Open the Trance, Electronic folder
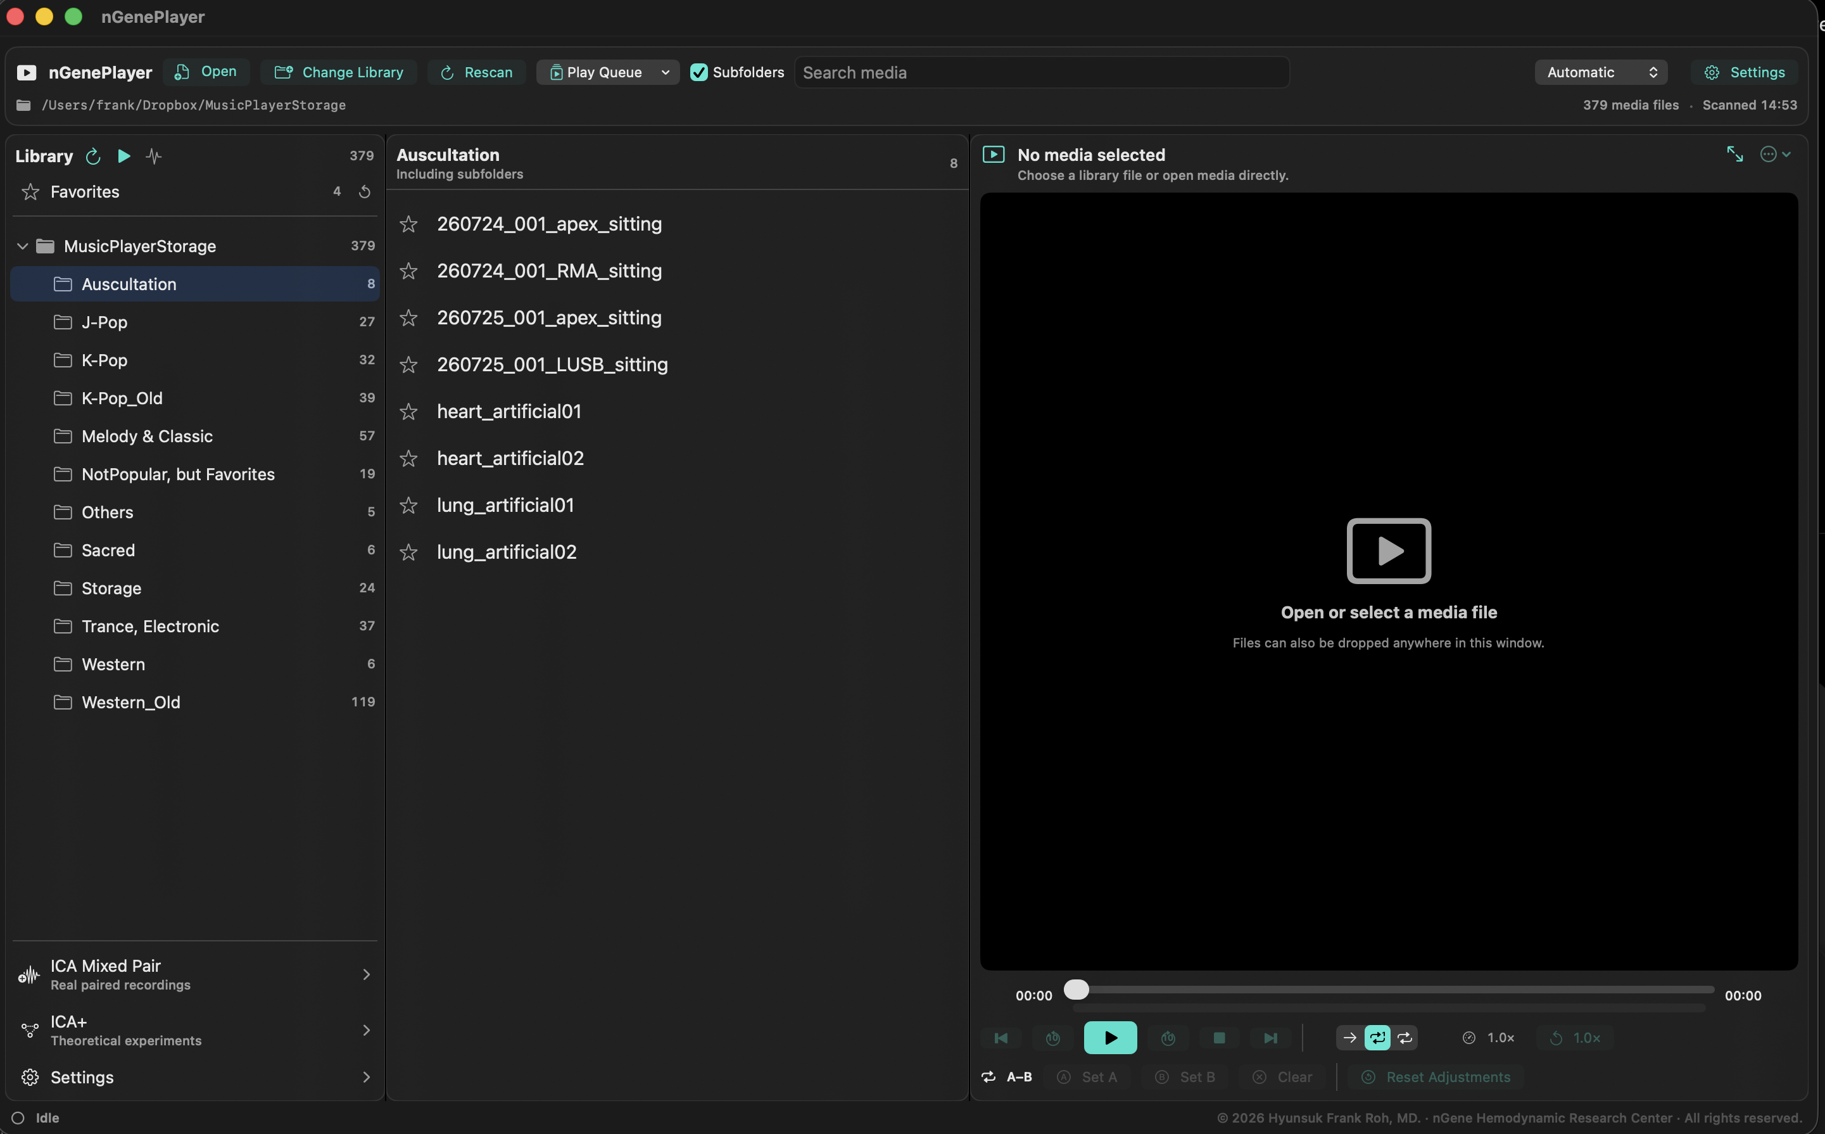The height and width of the screenshot is (1134, 1825). tap(195, 627)
